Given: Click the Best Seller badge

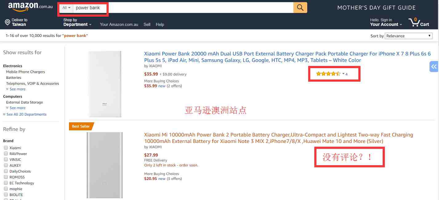Looking at the screenshot, I should tap(81, 126).
